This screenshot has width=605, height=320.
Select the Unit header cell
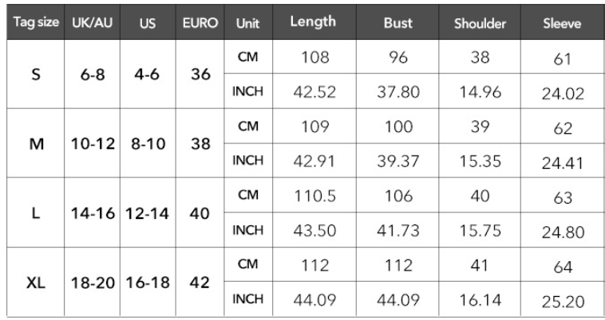tap(248, 23)
